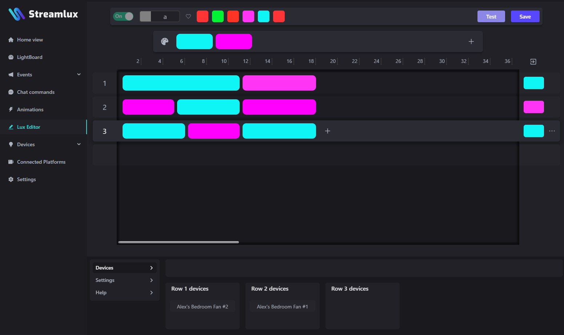Expand the Events sidebar section
The width and height of the screenshot is (564, 335).
79,74
